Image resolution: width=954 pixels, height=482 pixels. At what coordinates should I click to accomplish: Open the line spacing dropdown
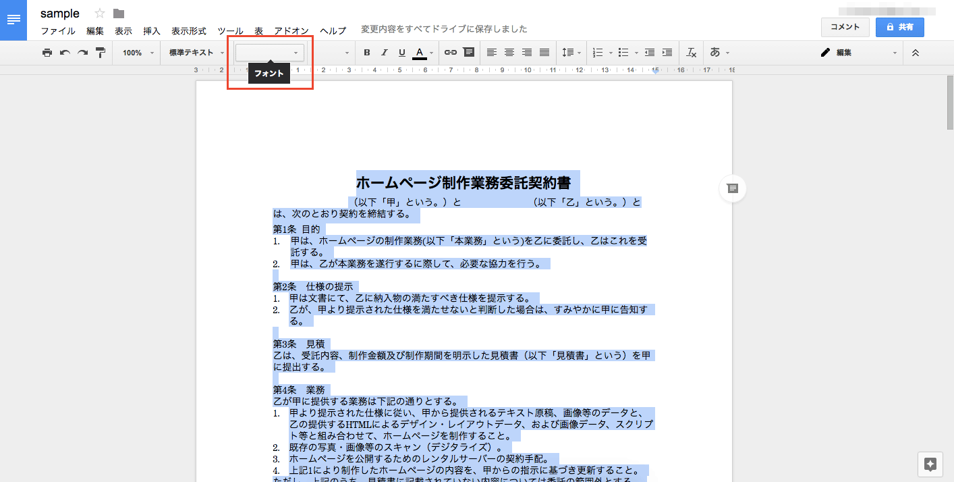pos(571,53)
